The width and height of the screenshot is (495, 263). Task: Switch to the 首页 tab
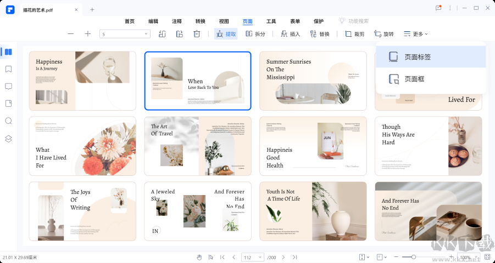click(130, 21)
